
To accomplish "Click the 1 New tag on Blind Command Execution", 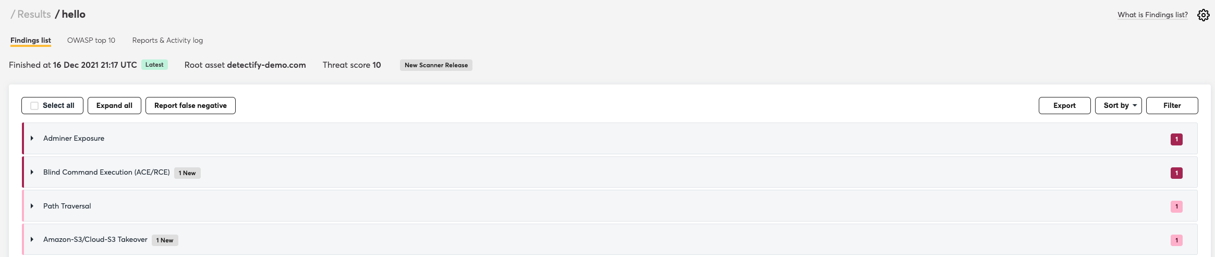I will point(187,173).
